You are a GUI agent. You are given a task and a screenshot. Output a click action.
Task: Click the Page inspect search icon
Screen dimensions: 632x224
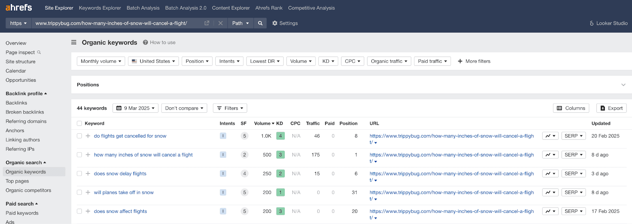click(x=39, y=52)
